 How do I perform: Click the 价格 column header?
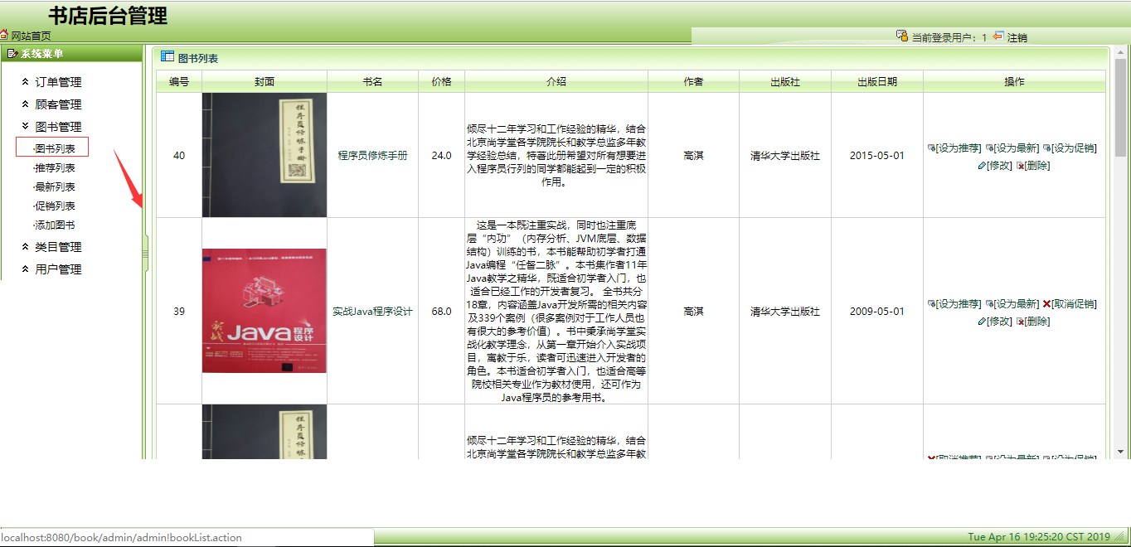(x=442, y=81)
